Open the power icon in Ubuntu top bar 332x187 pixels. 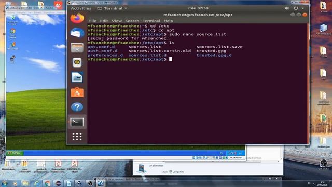(296, 8)
